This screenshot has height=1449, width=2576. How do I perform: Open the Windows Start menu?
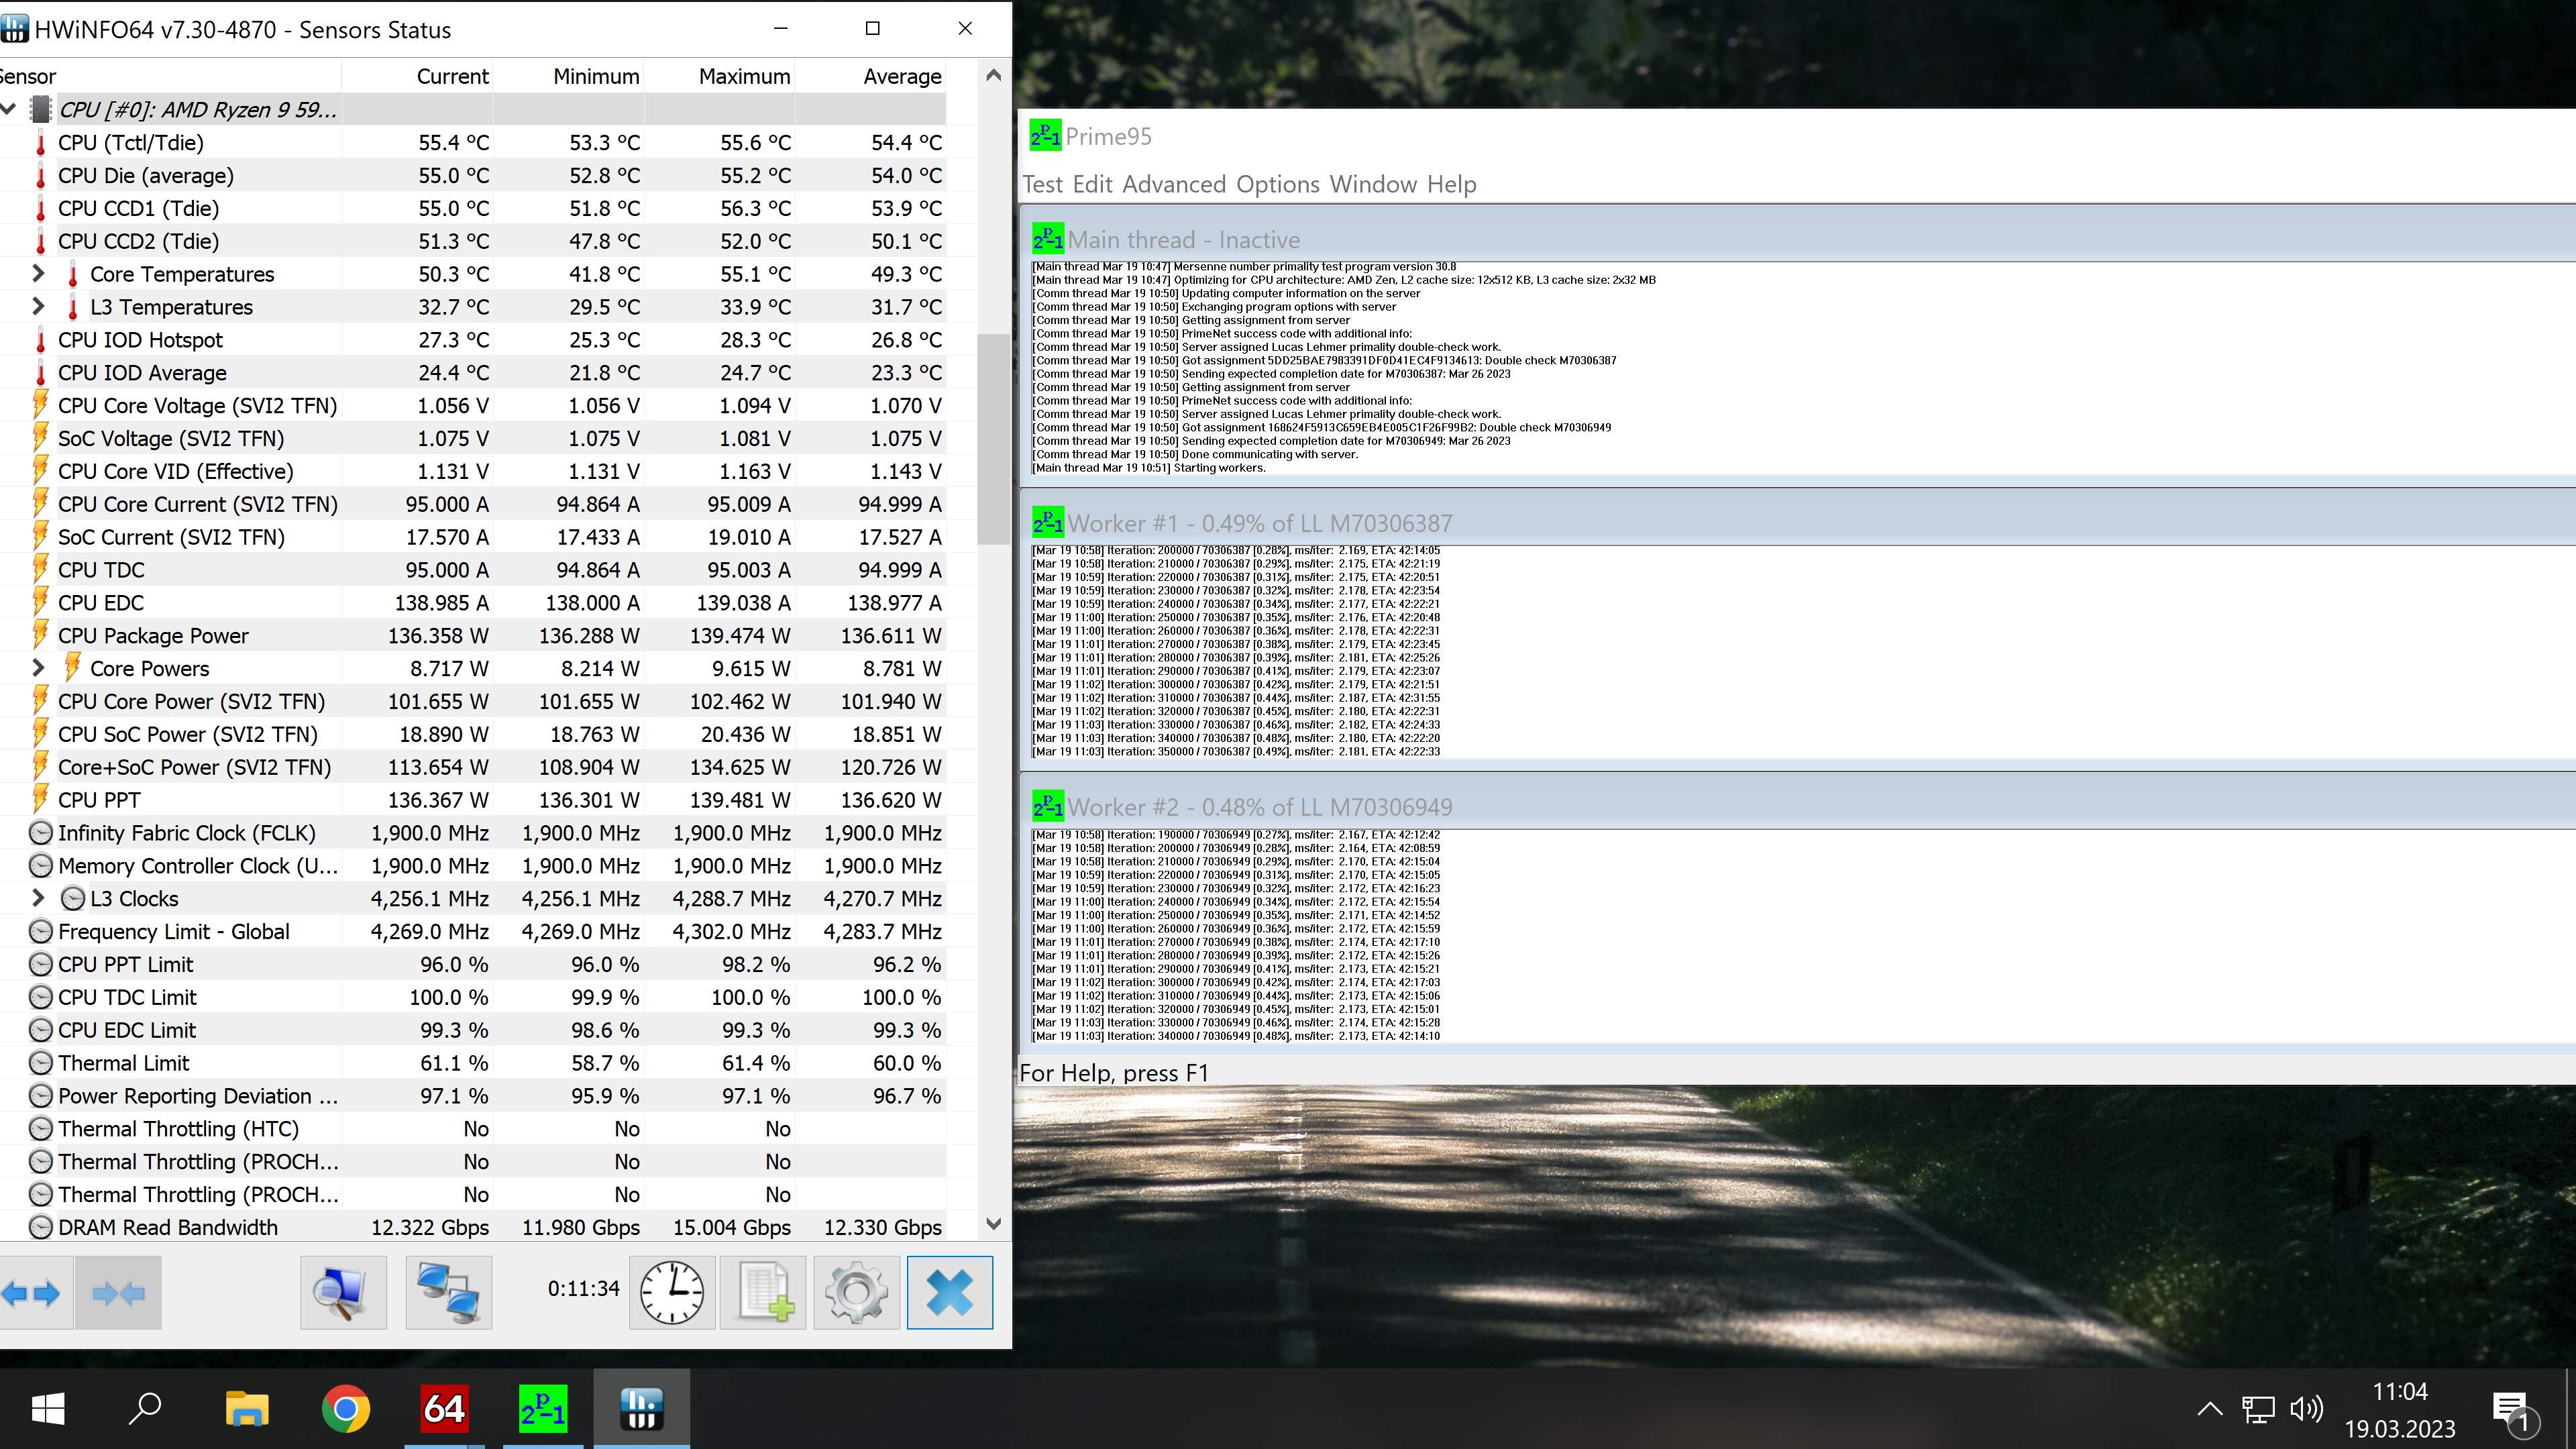[x=47, y=1409]
